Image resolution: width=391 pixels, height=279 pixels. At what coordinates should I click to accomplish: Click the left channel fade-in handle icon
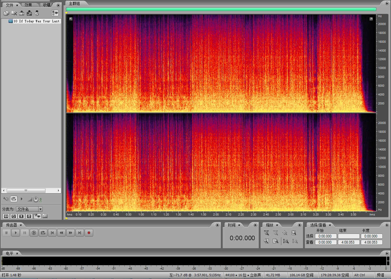[71, 19]
